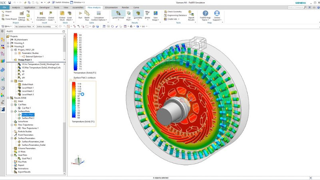Expand the Housing_A project node

pyautogui.click(x=8, y=43)
